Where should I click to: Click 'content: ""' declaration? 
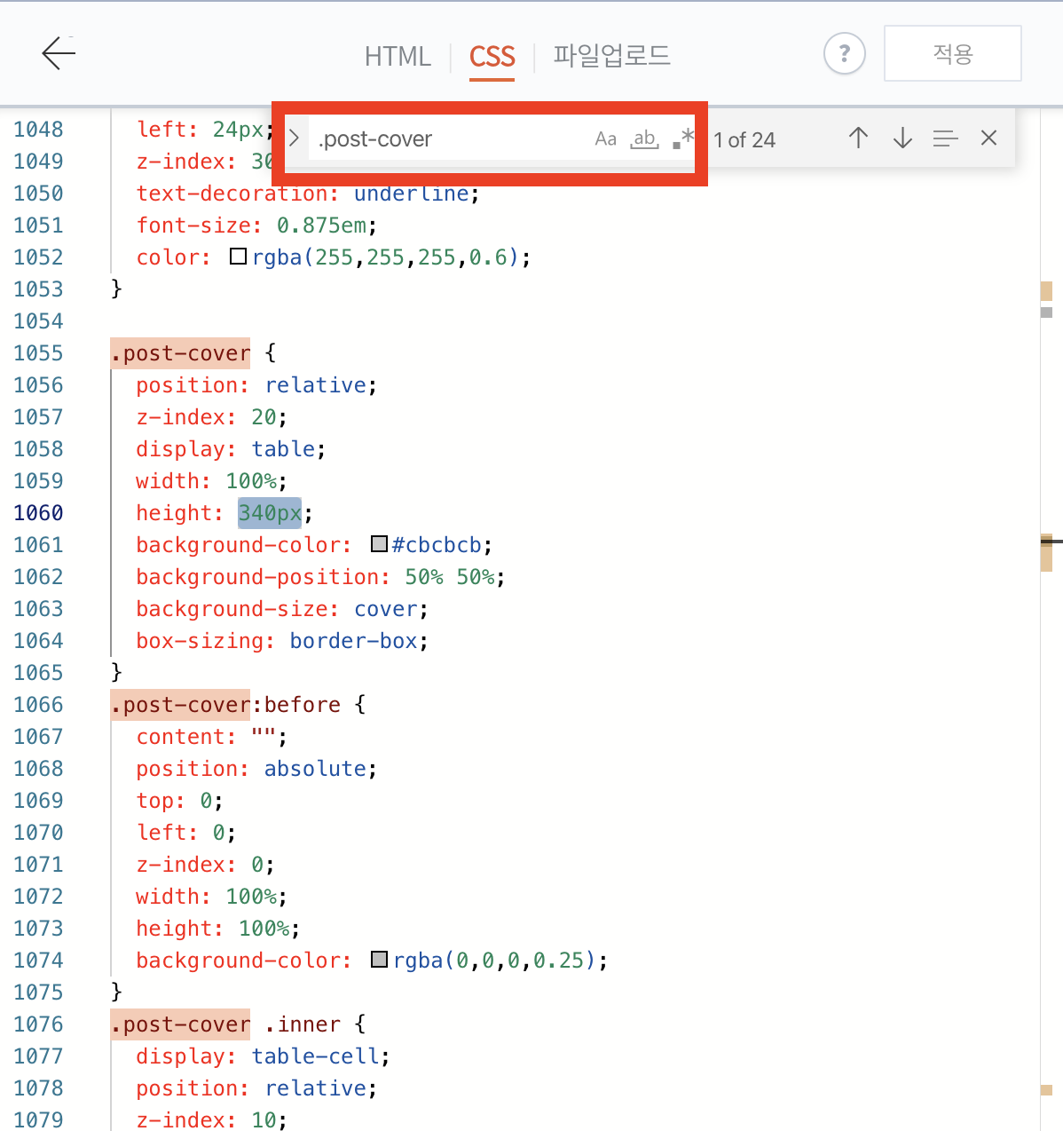click(x=211, y=737)
